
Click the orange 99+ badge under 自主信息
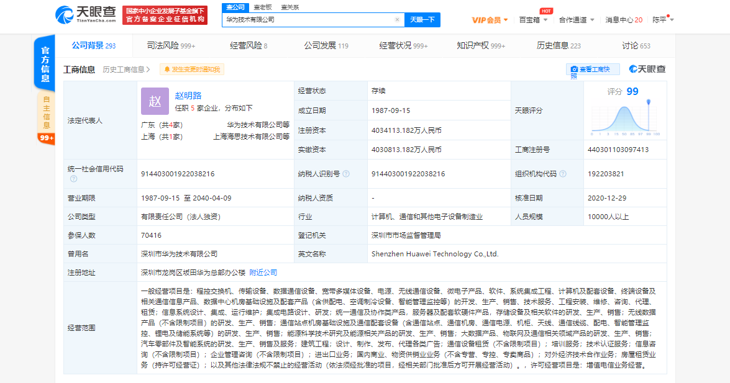coord(46,138)
